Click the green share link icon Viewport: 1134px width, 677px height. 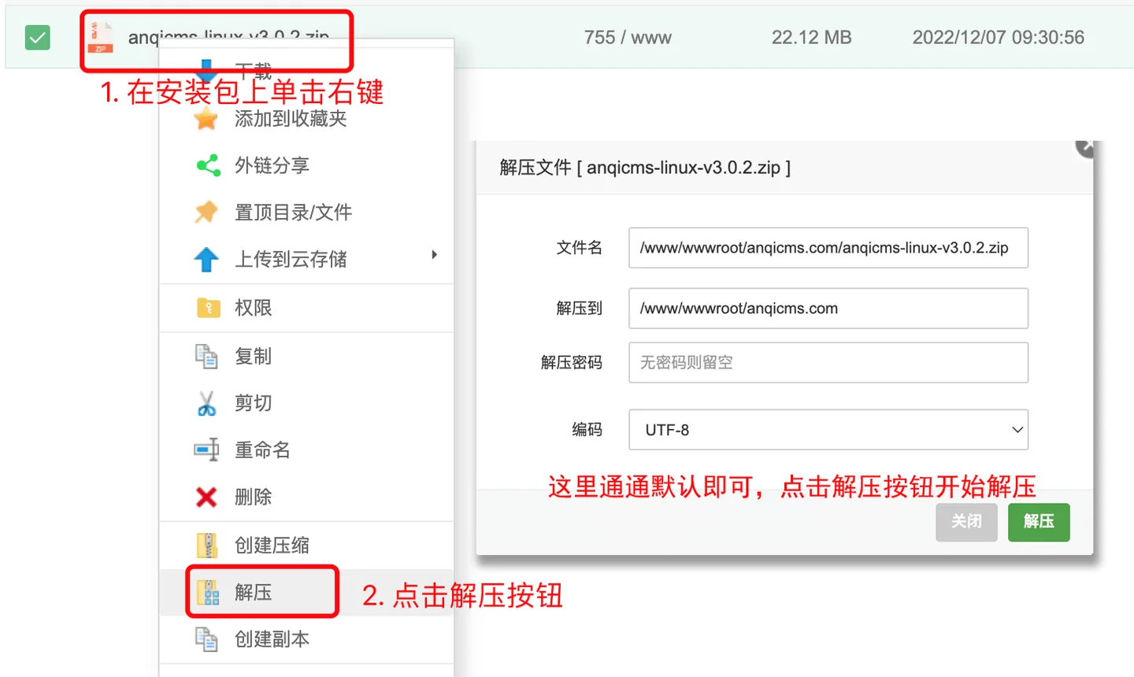click(208, 165)
